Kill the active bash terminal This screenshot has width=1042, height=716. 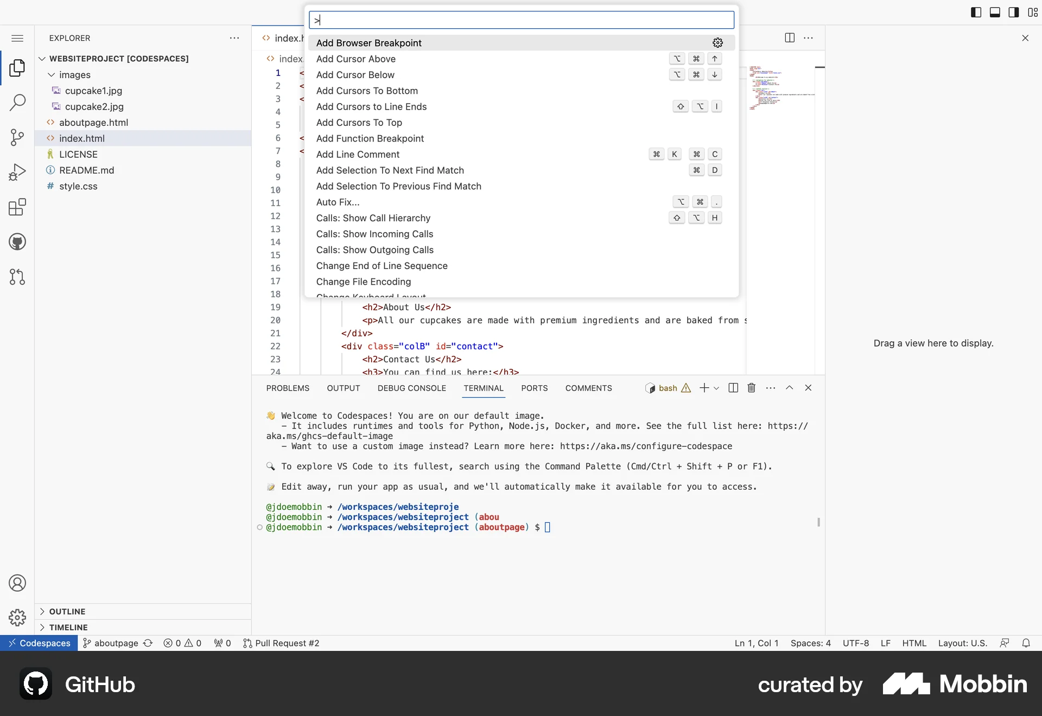pyautogui.click(x=751, y=388)
